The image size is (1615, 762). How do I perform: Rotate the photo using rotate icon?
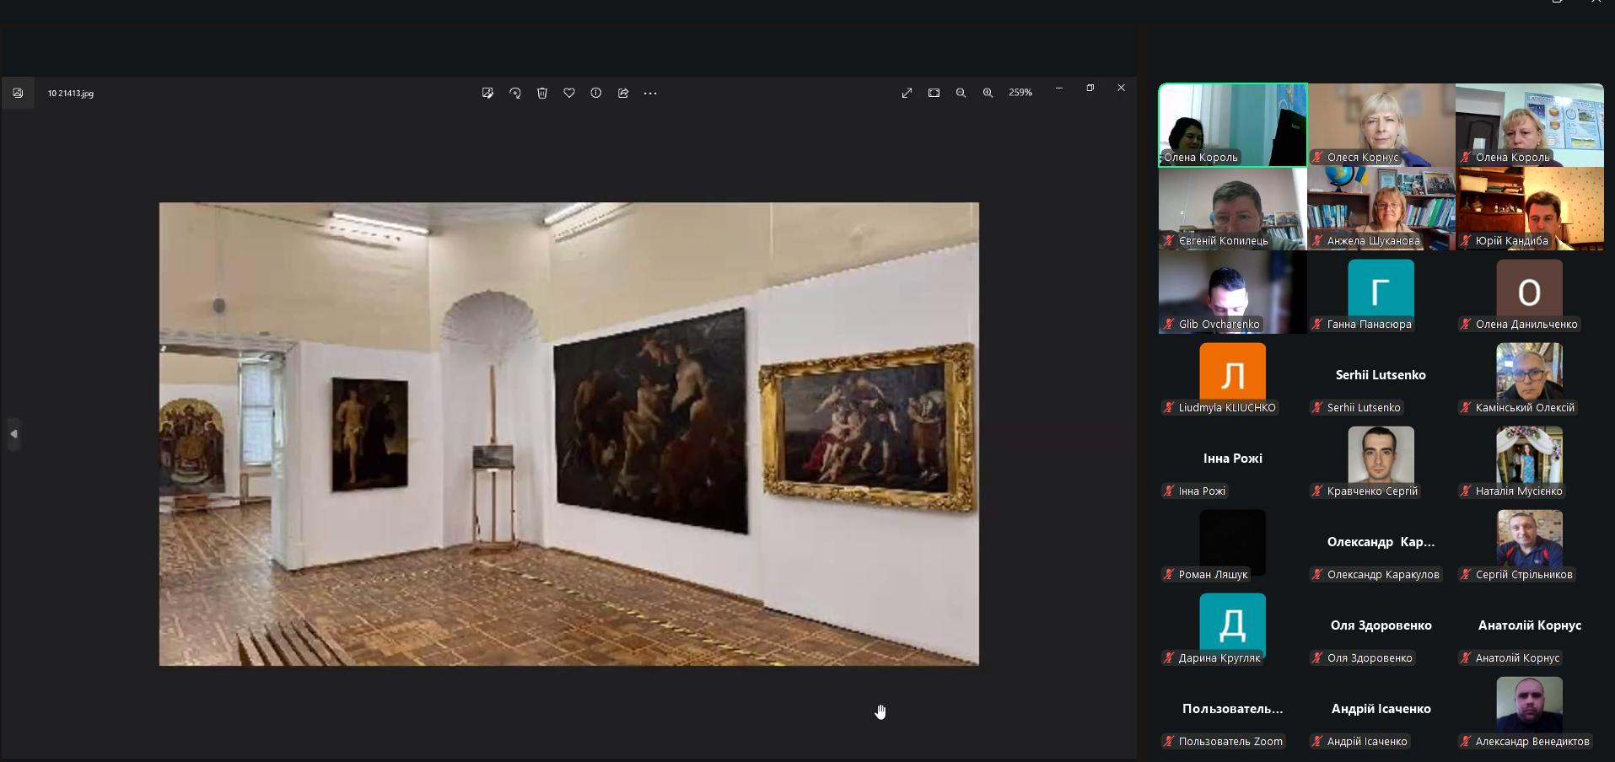coord(515,94)
